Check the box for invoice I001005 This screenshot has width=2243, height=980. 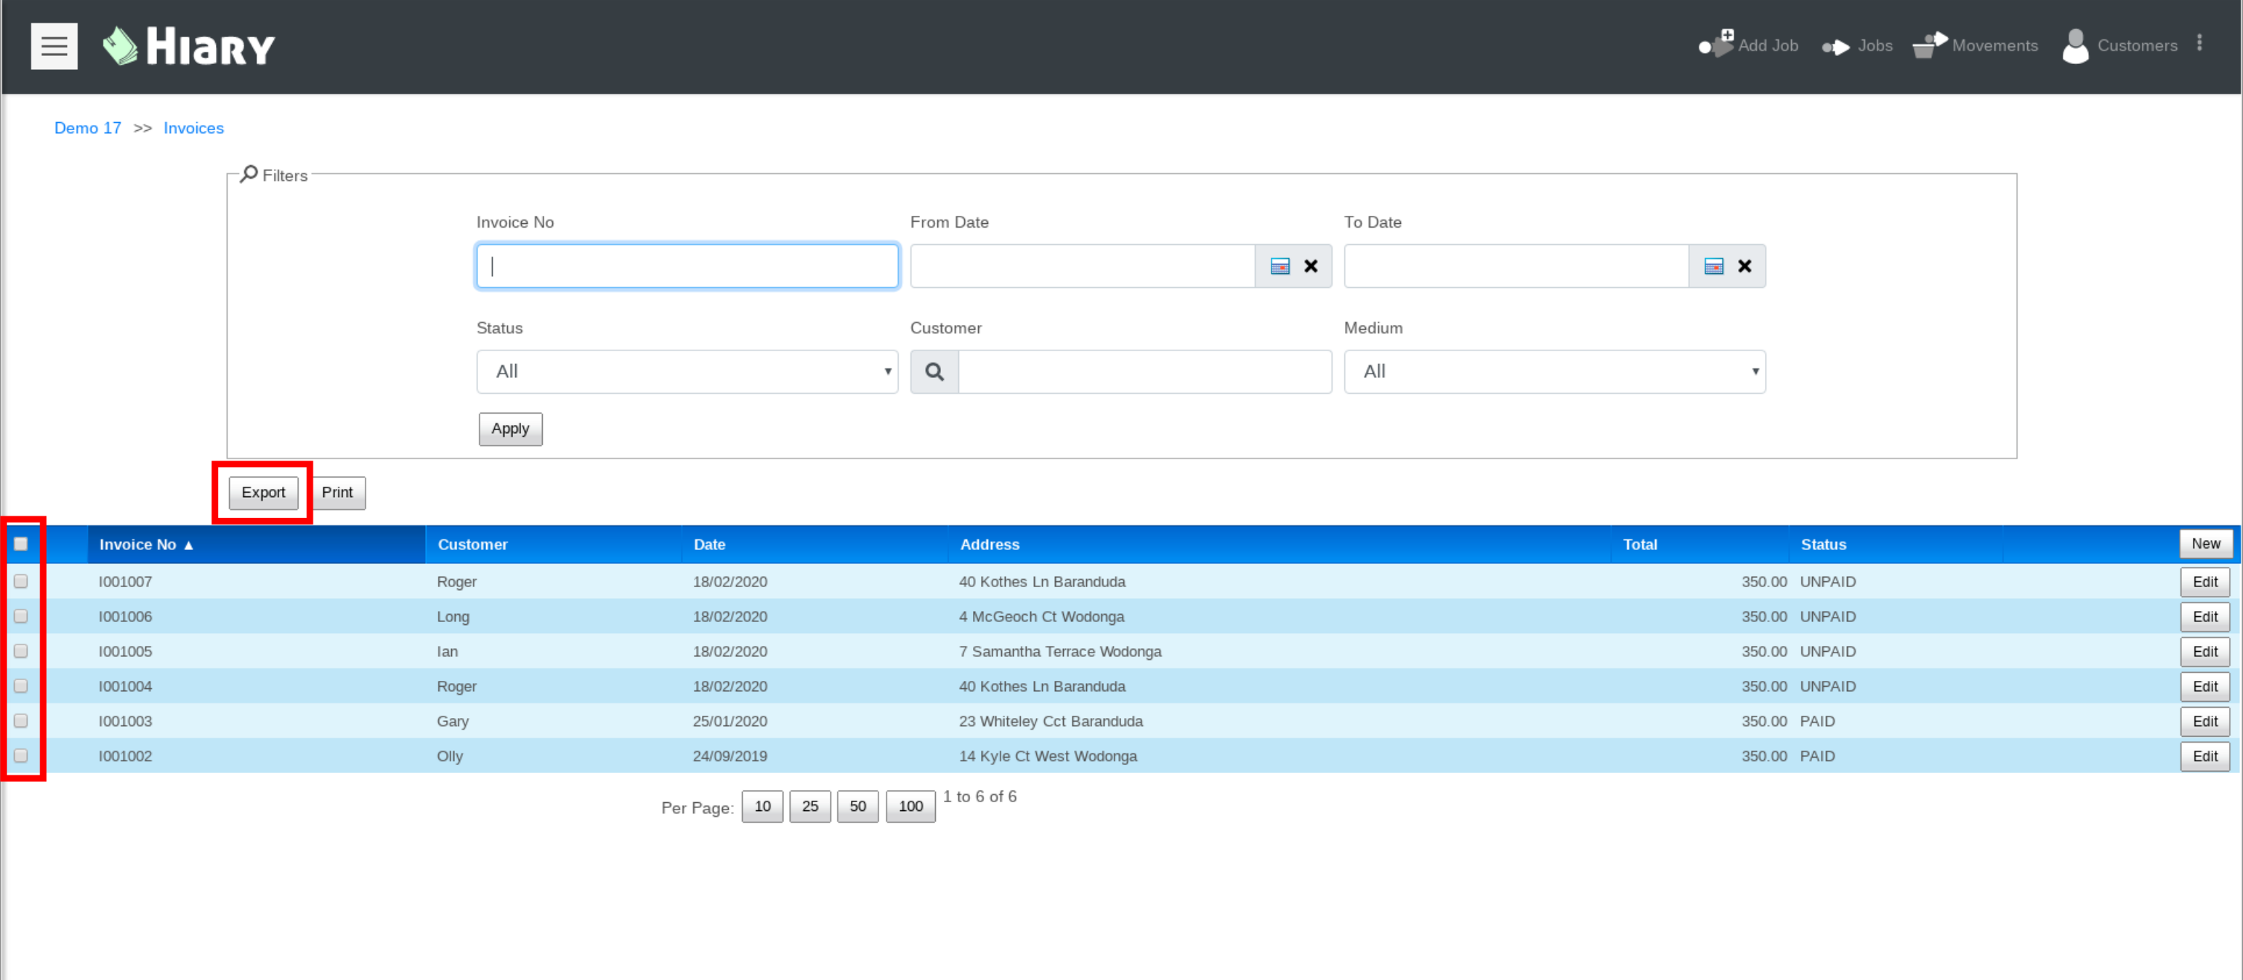(21, 651)
